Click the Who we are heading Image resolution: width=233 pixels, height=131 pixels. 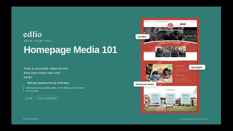click(x=180, y=75)
